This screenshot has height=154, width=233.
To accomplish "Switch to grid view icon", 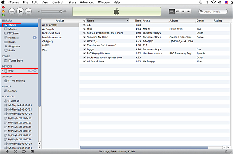I will pyautogui.click(x=183, y=11).
